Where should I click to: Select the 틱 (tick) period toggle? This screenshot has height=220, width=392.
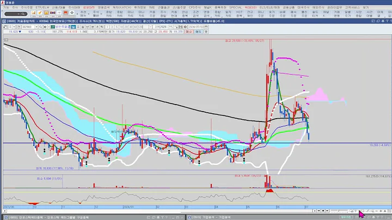coord(102,27)
